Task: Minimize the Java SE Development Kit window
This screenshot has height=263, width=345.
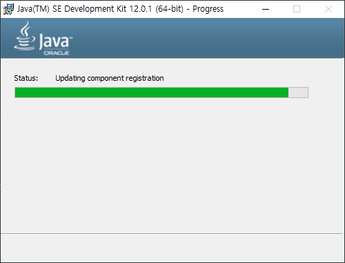Action: [x=266, y=9]
